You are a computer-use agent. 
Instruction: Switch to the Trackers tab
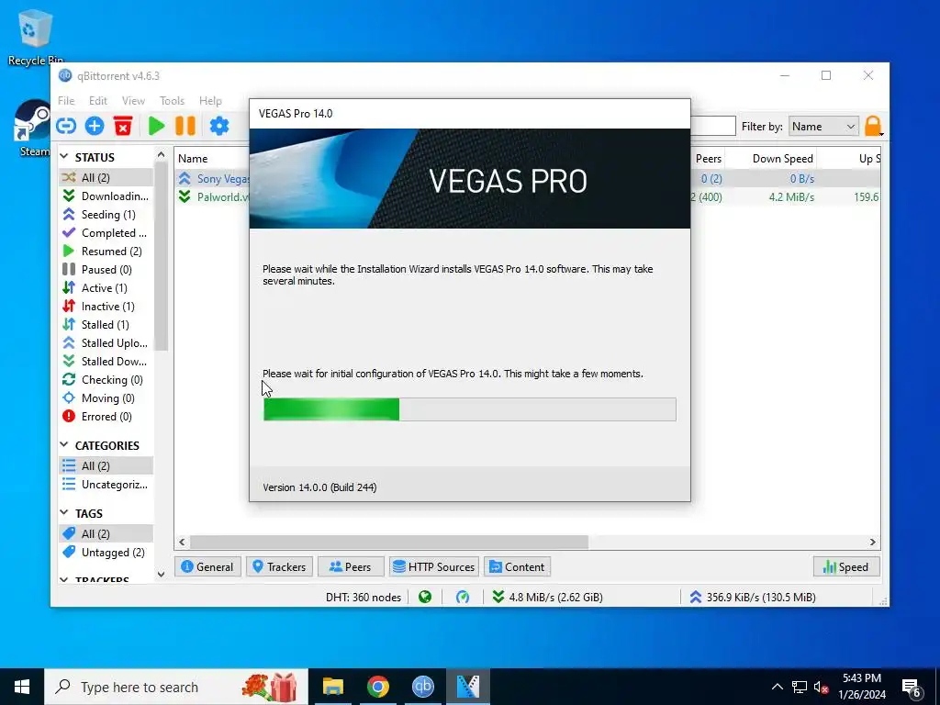click(x=279, y=567)
